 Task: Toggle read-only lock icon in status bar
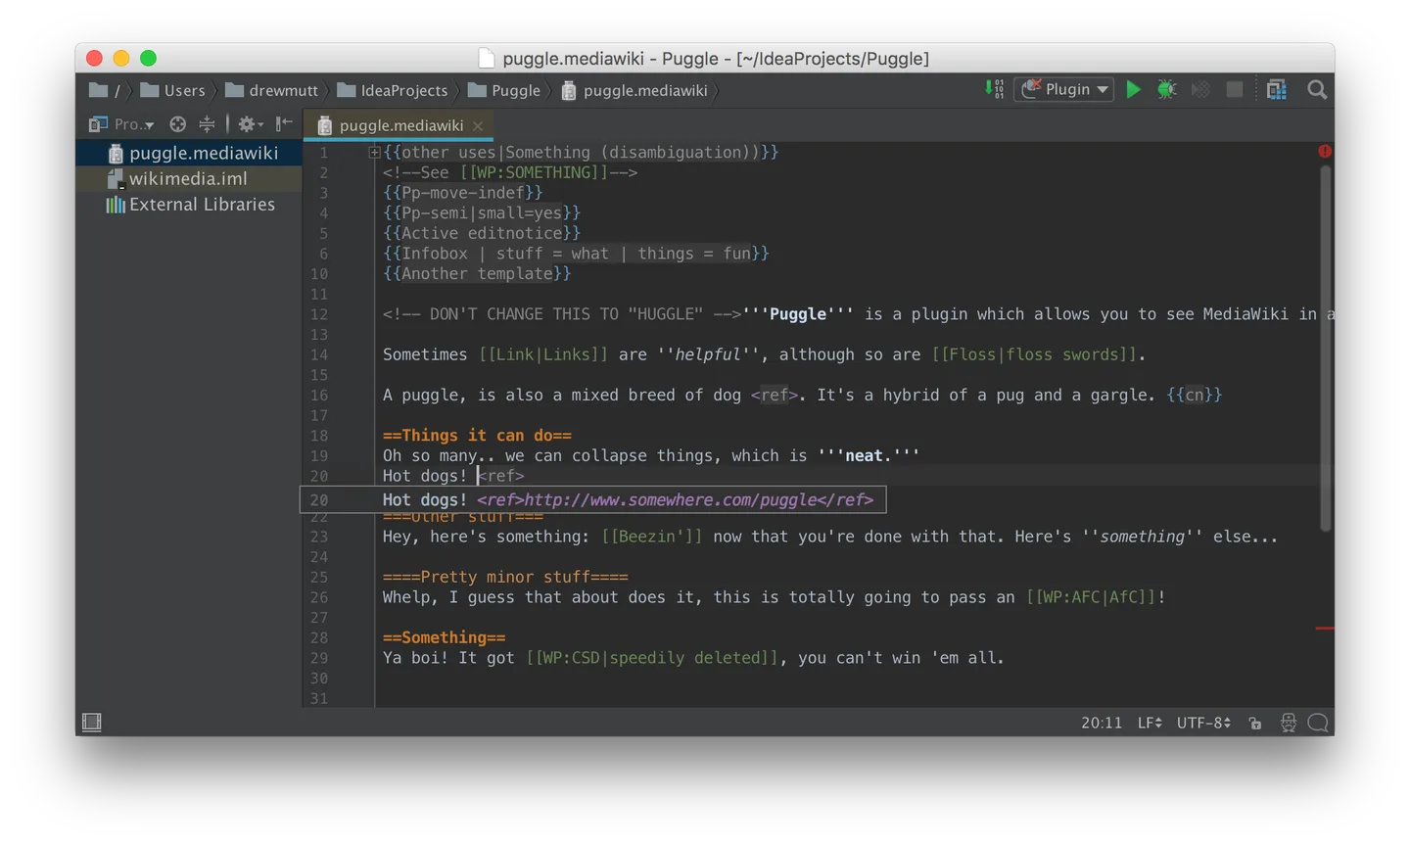[1255, 724]
